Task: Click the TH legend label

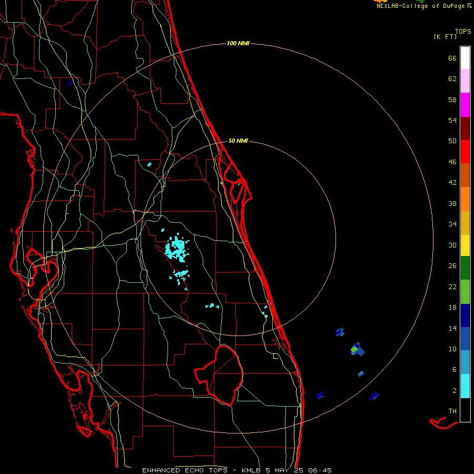Action: point(452,411)
